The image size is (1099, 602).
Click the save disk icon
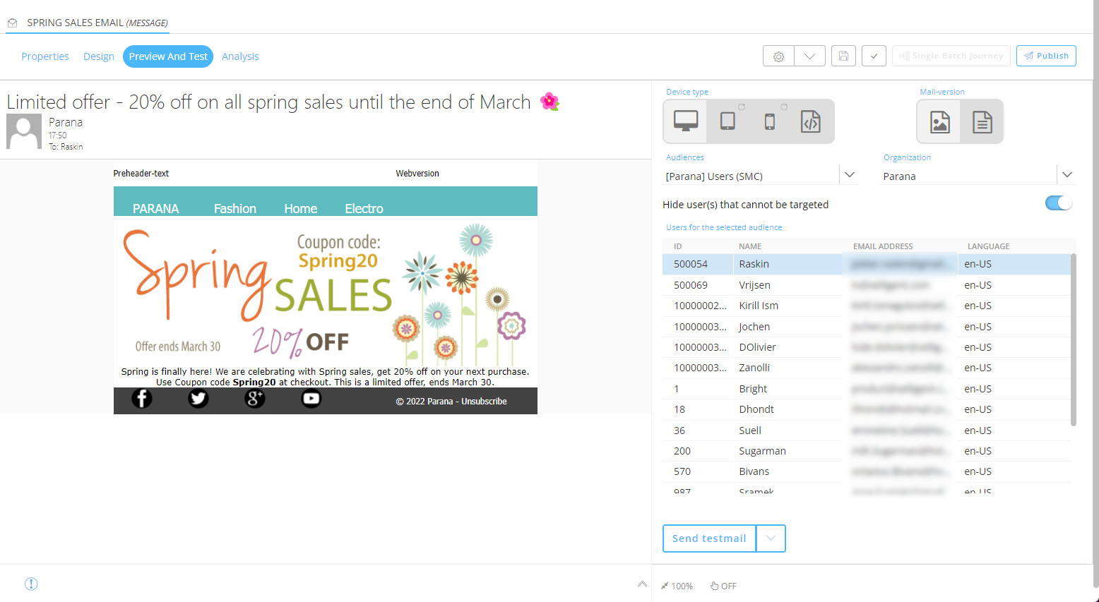tap(843, 56)
